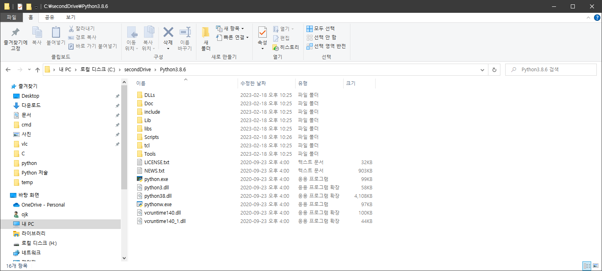Click Select all (모두 선택)

tap(320, 28)
